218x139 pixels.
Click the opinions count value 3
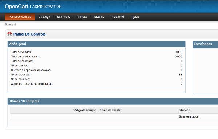pos(181,79)
